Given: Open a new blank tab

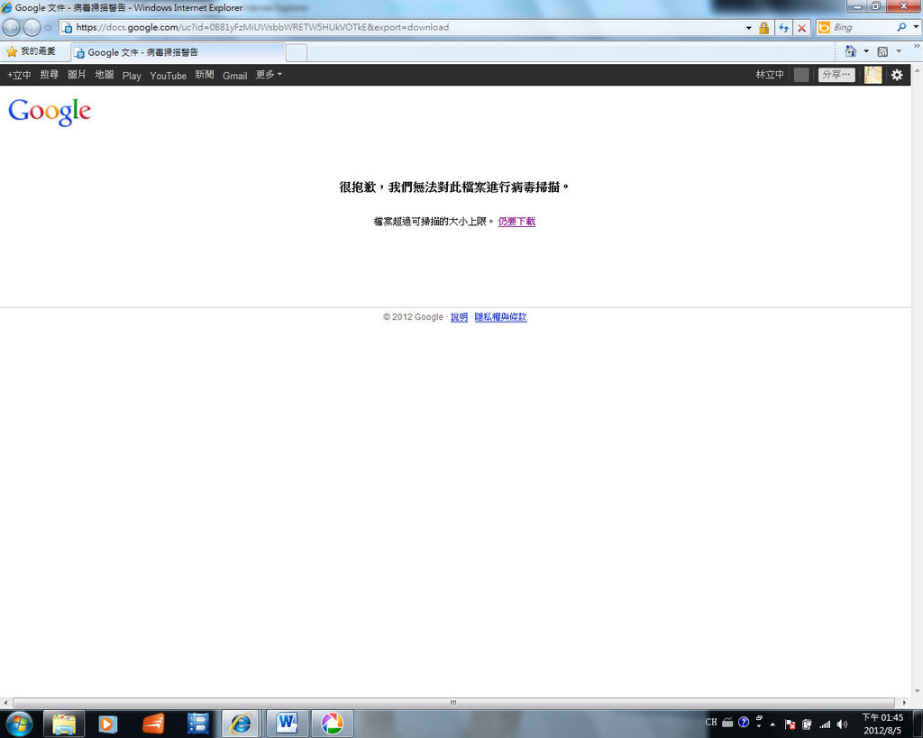Looking at the screenshot, I should pos(296,52).
